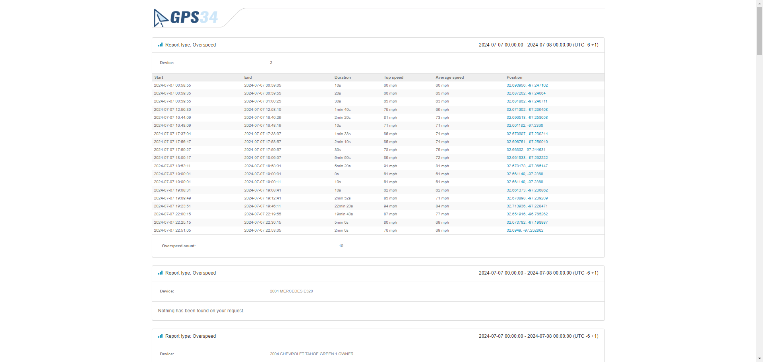Select the 2001 MERCEDES E320 device name
The height and width of the screenshot is (362, 763).
point(291,291)
